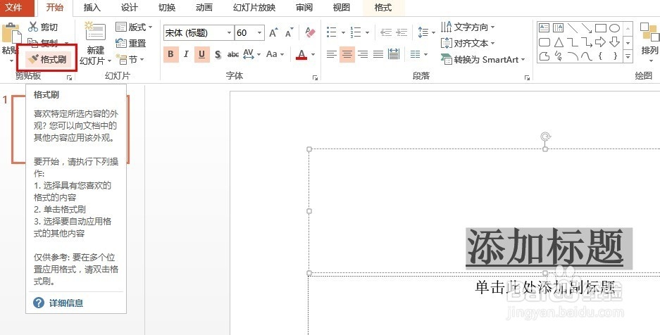Select the curve shape
Screen dimensions: 660x335
586,56
